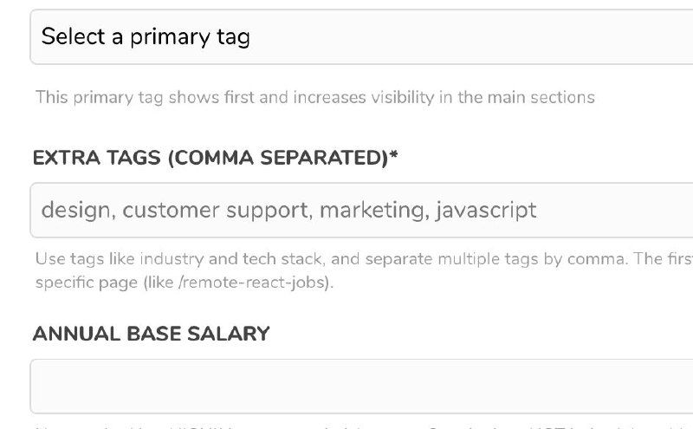Click the required asterisk after Extra Tags

point(394,156)
